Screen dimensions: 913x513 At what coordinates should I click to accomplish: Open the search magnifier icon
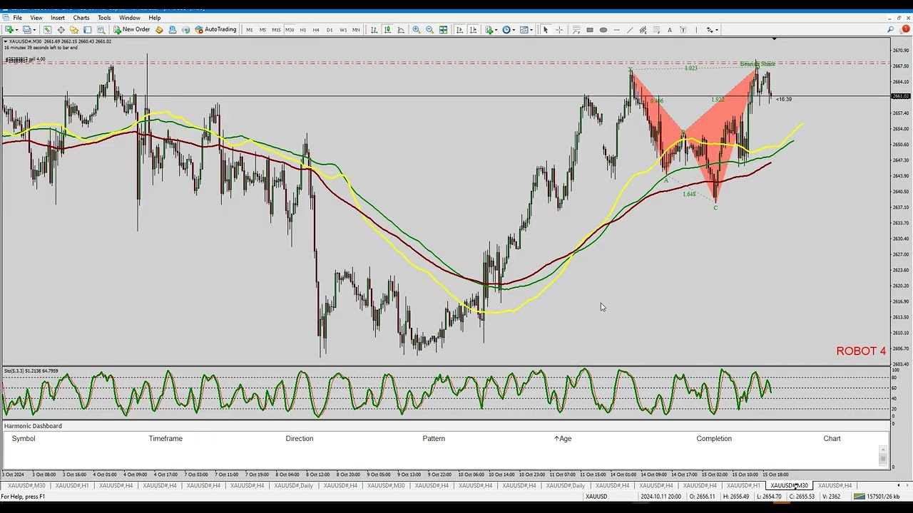click(890, 30)
